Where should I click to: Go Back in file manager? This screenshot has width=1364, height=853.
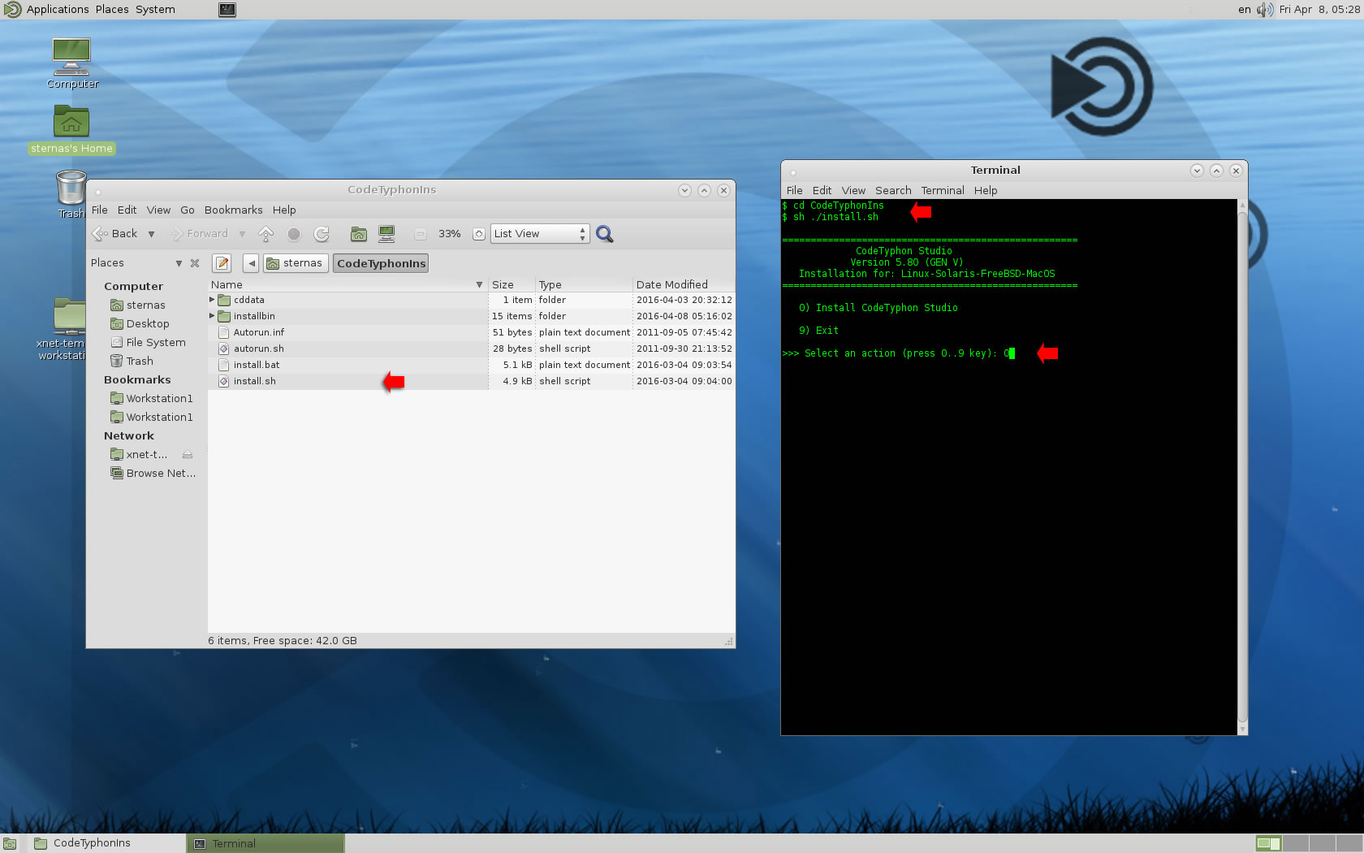pyautogui.click(x=115, y=234)
